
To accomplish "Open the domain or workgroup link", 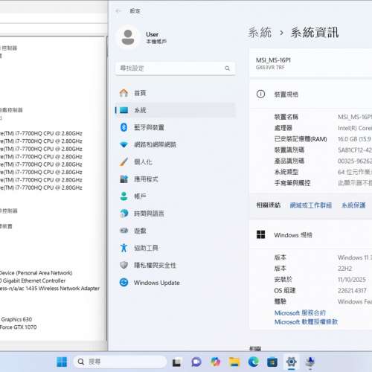I will [x=311, y=205].
